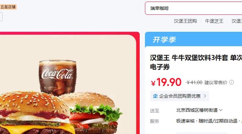Click the red ¥19.90 sale price

click(x=166, y=82)
